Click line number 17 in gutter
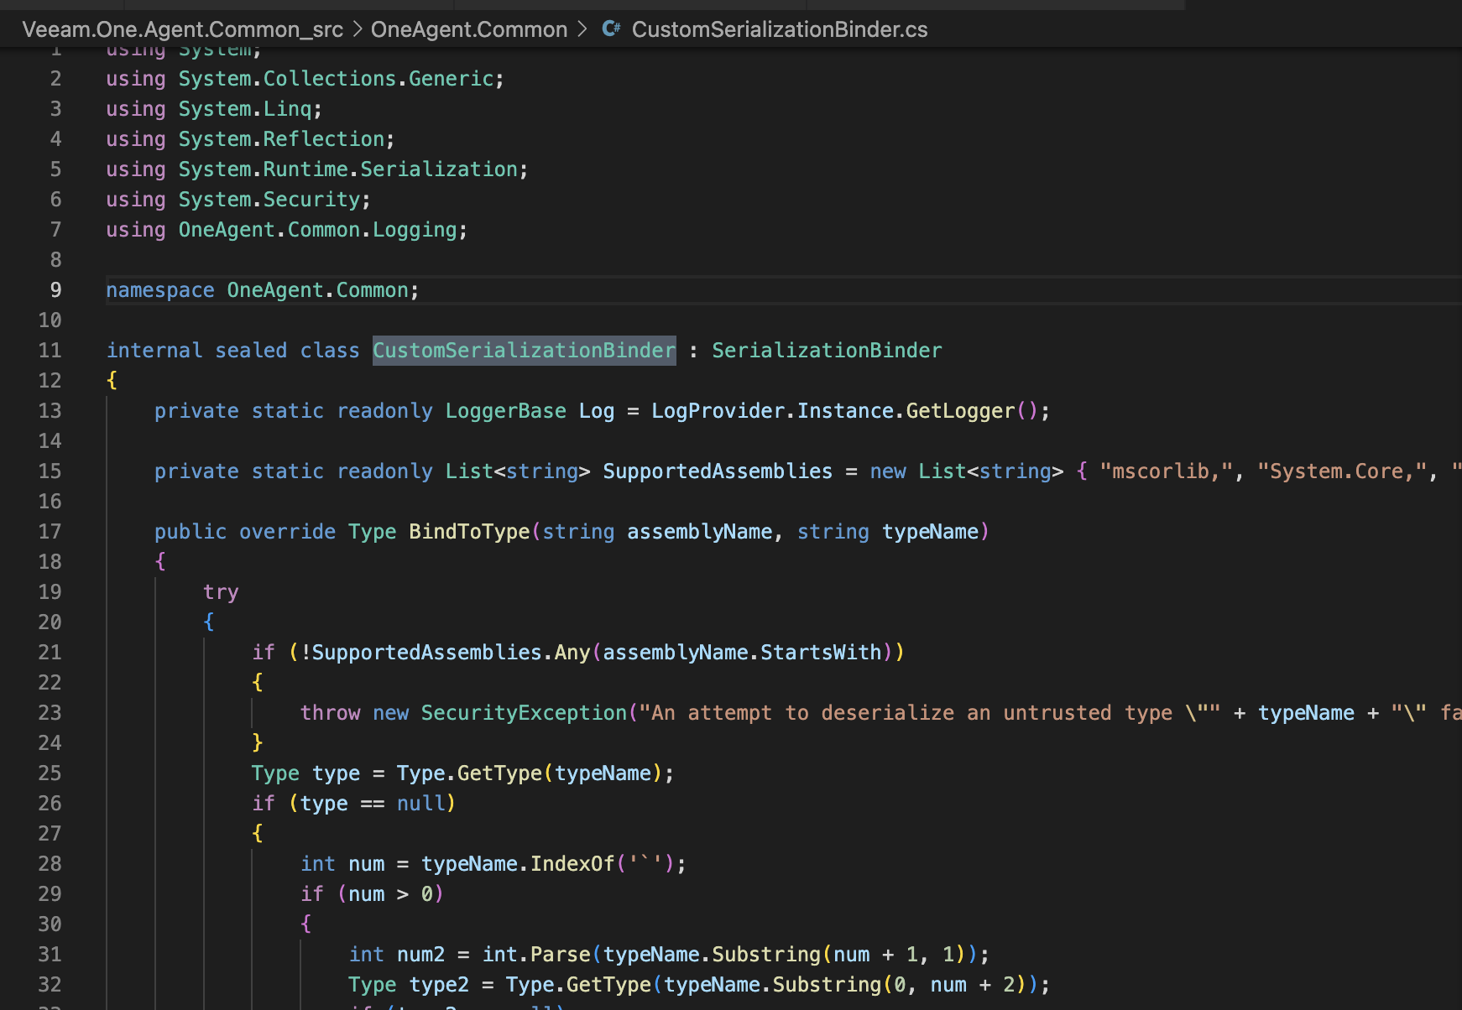 pos(50,532)
